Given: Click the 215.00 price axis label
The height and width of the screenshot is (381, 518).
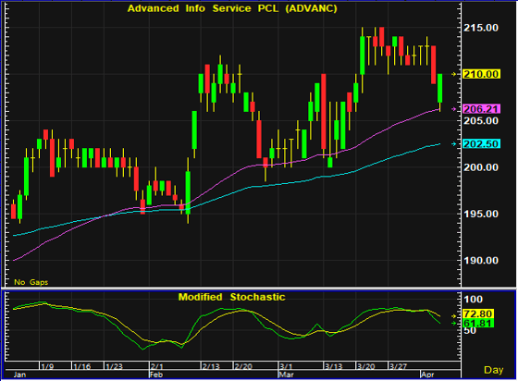Looking at the screenshot, I should point(481,28).
